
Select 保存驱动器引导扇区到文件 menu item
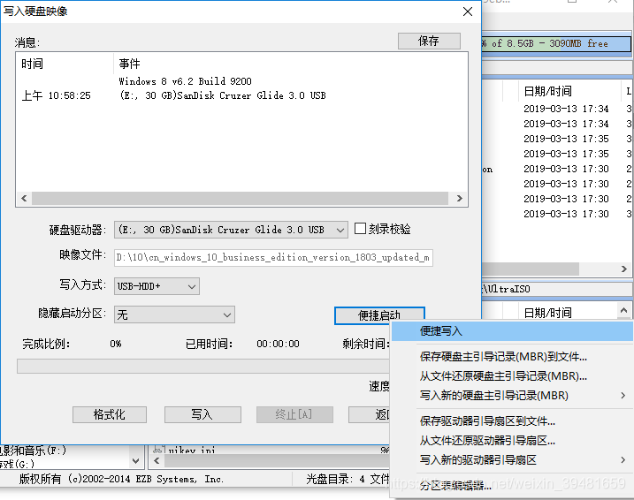pos(512,421)
